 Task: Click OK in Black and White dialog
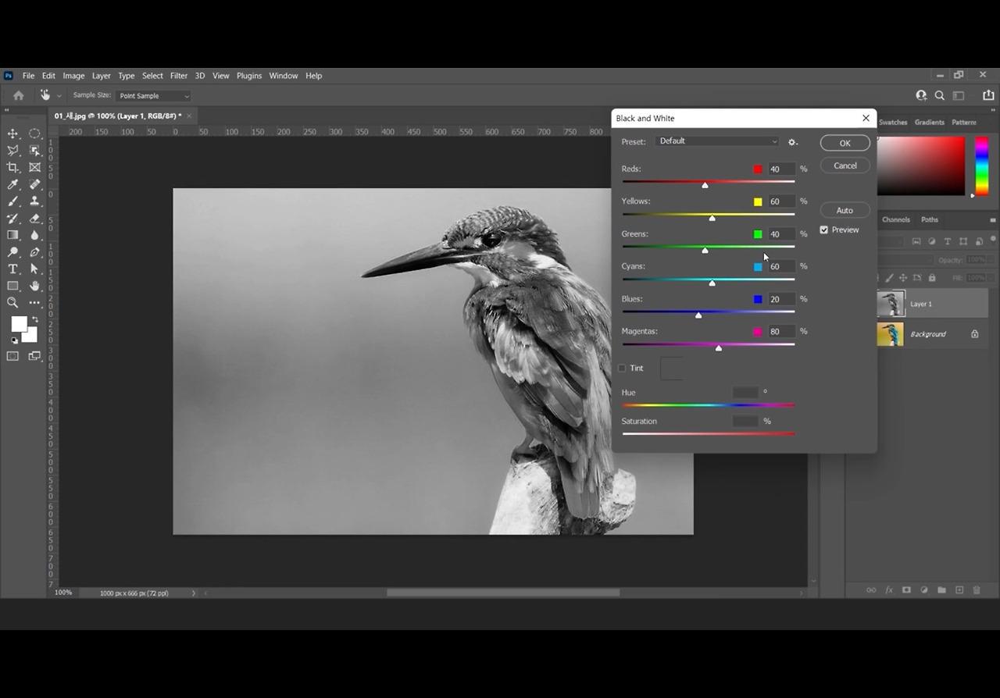(845, 143)
